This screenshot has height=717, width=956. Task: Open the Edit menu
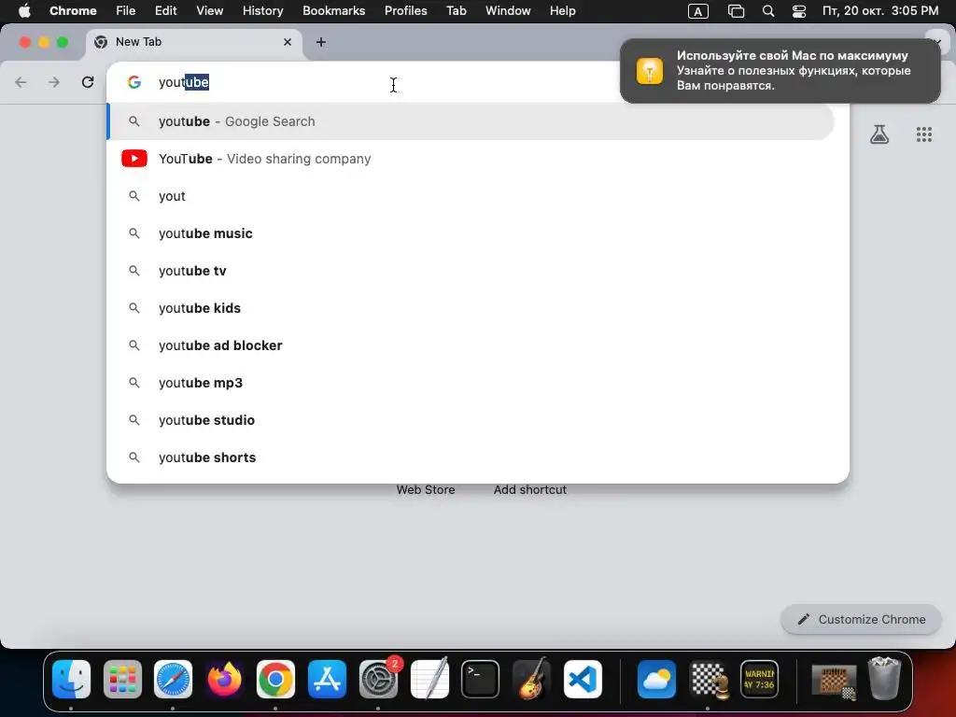pos(165,11)
